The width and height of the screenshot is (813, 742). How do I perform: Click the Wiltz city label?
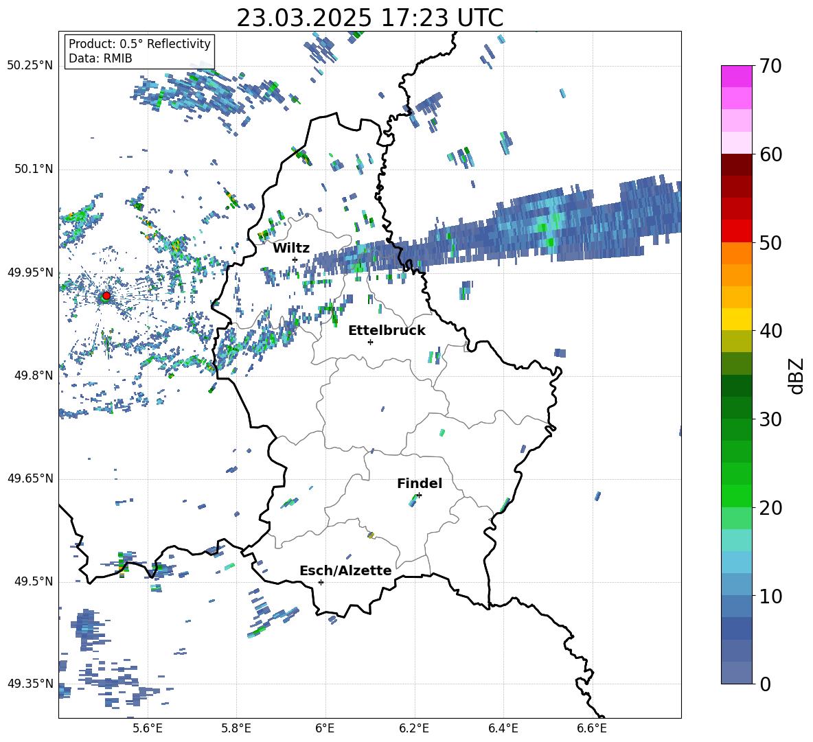coord(291,248)
